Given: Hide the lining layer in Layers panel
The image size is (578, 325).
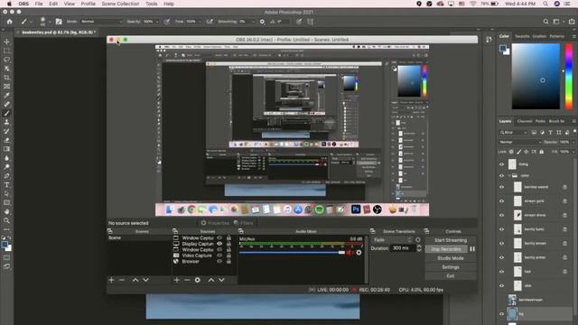Looking at the screenshot, I should 502,164.
